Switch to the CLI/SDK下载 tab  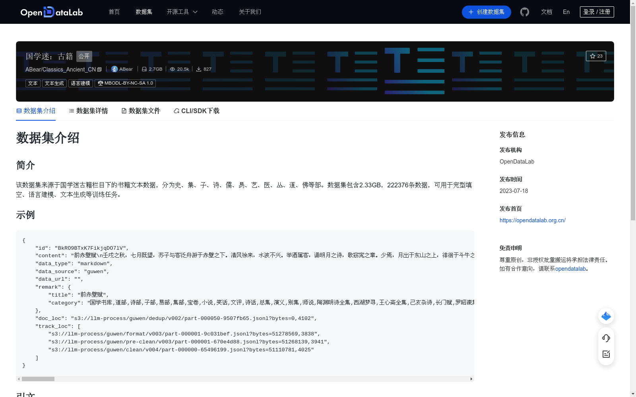tap(196, 111)
